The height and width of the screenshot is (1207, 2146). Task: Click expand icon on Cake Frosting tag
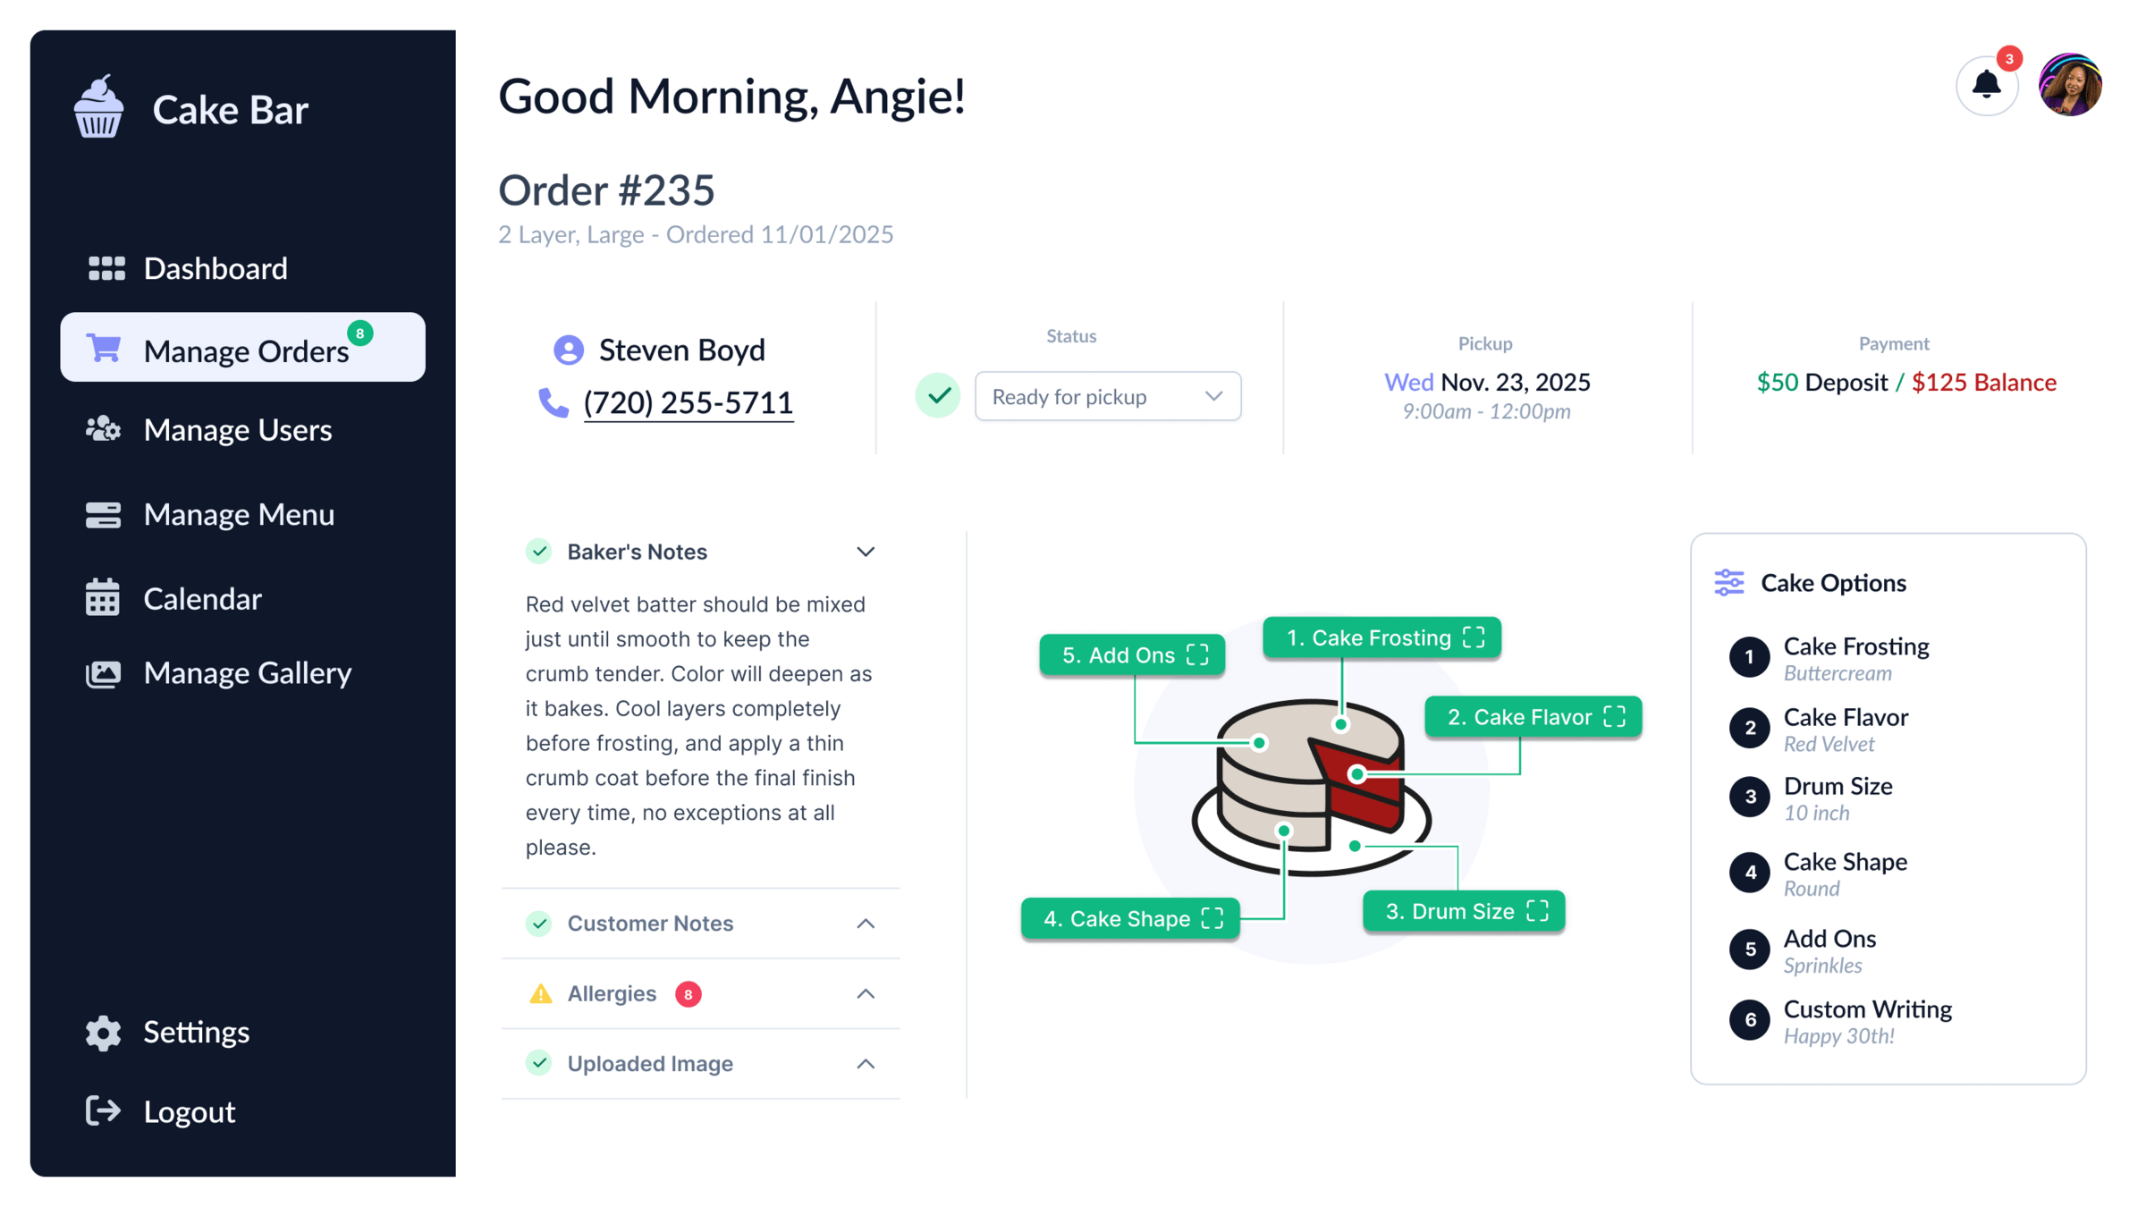(1474, 637)
